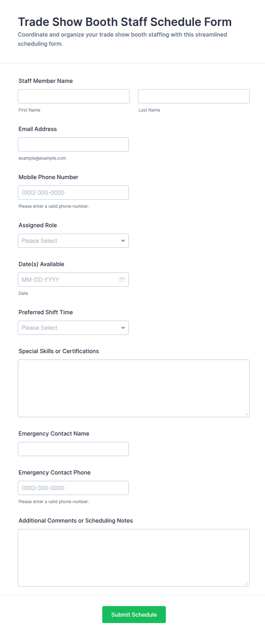Focus the Emergency Contact Name field

pos(73,449)
